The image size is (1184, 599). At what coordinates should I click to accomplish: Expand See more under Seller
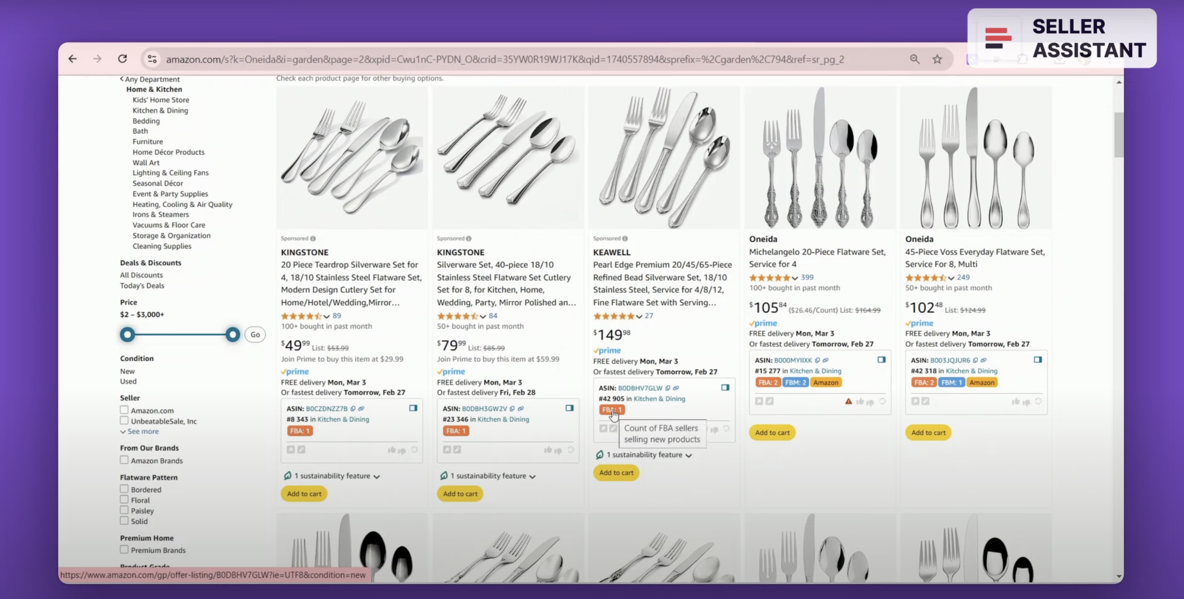point(139,431)
